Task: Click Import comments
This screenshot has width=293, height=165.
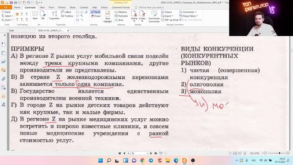Action: (x=166, y=12)
